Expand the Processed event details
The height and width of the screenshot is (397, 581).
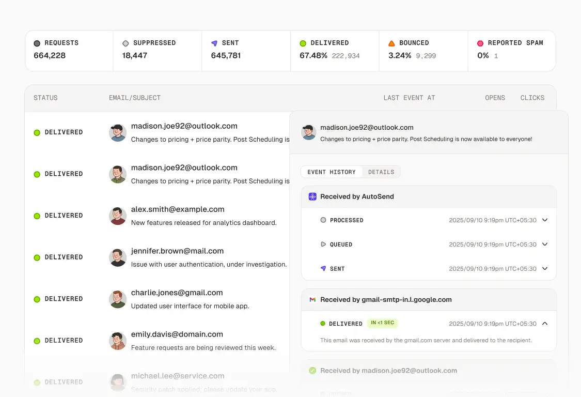pos(545,220)
